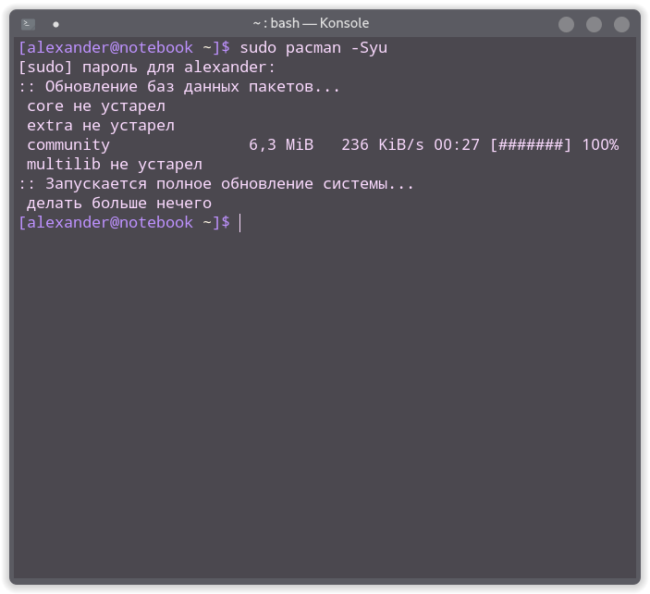The image size is (650, 594).
Task: Click the 'делать больше нечего' line
Action: coord(119,204)
